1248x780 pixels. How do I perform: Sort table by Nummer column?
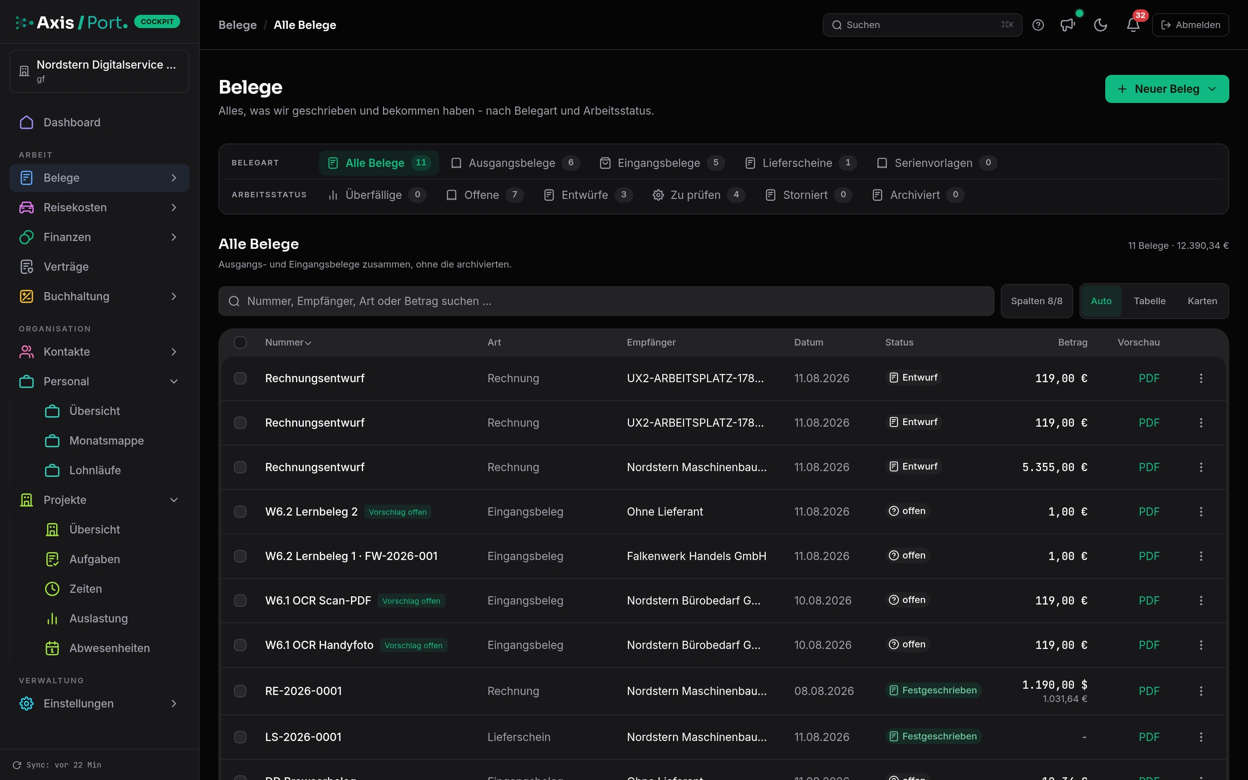click(x=288, y=342)
